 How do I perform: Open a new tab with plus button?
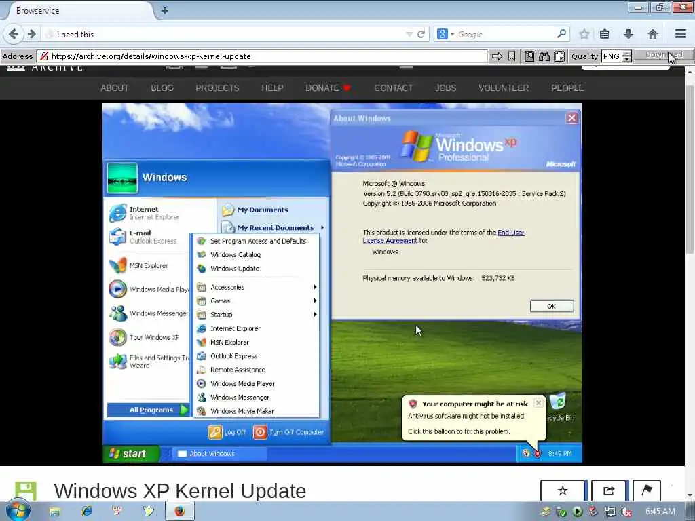[164, 11]
